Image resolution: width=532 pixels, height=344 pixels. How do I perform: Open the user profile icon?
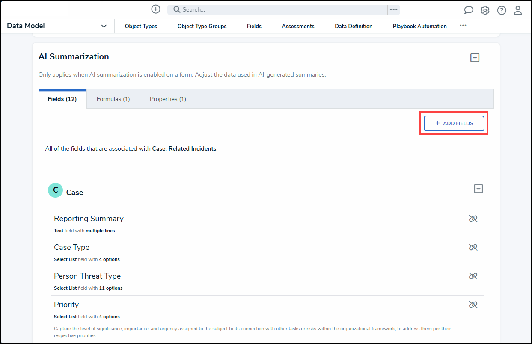(518, 10)
